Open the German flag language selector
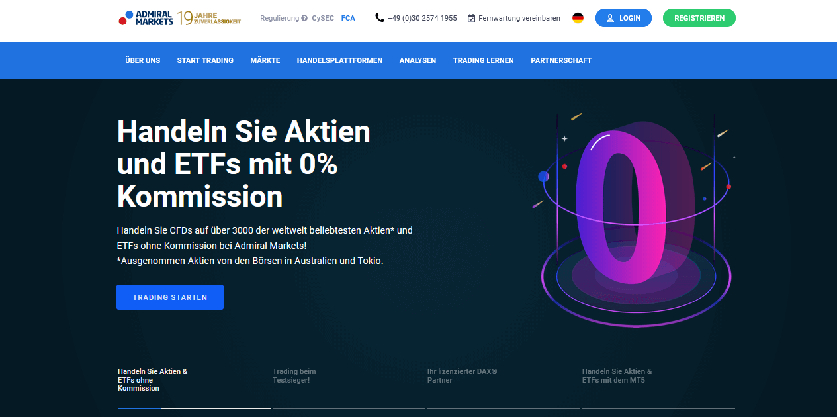The height and width of the screenshot is (417, 837). coord(578,18)
